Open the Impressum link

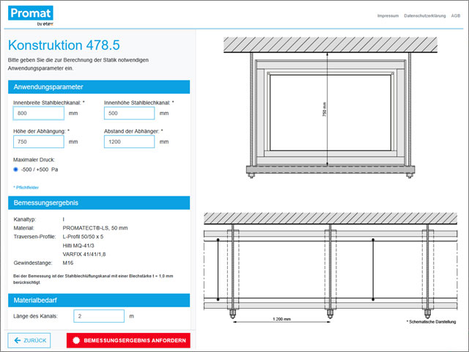click(388, 15)
